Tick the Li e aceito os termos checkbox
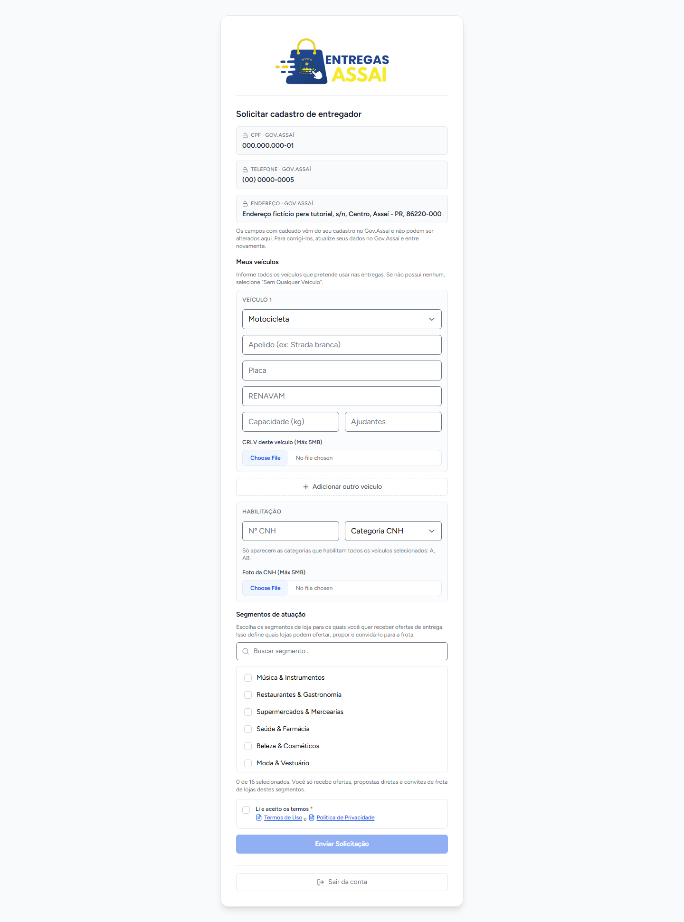 (x=246, y=810)
